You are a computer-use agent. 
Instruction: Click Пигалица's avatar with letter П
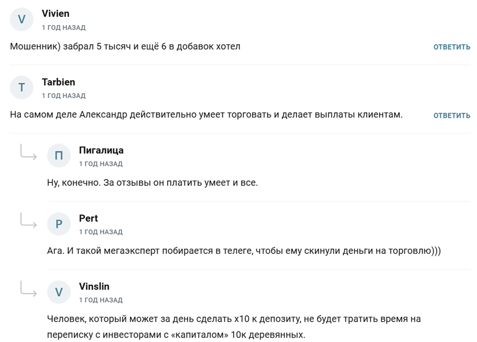[x=59, y=156]
